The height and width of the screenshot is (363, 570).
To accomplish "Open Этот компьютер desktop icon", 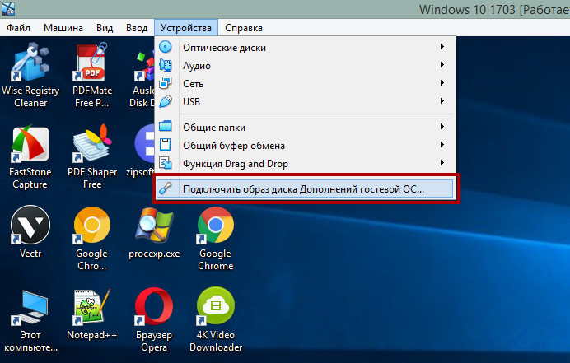I will 30,320.
